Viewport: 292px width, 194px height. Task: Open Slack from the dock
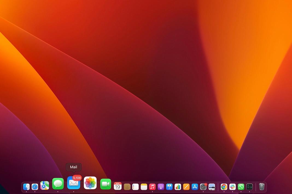(x=232, y=187)
